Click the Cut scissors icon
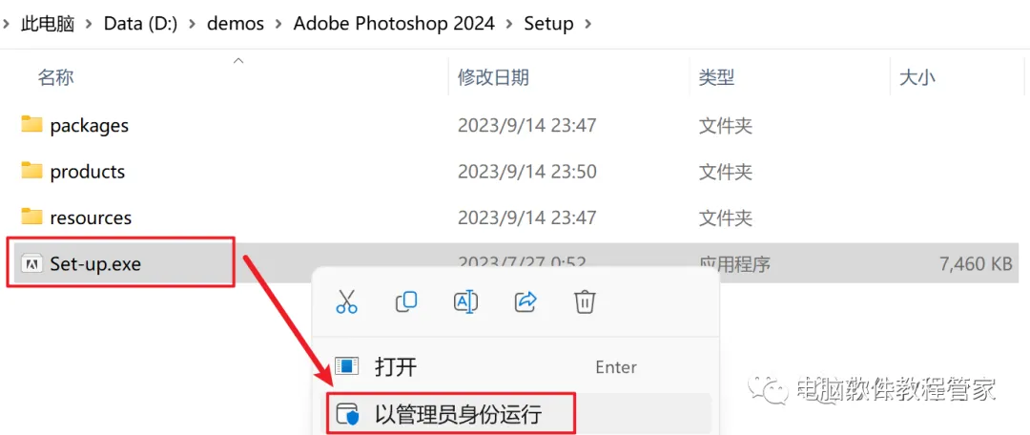This screenshot has width=1030, height=435. [346, 301]
